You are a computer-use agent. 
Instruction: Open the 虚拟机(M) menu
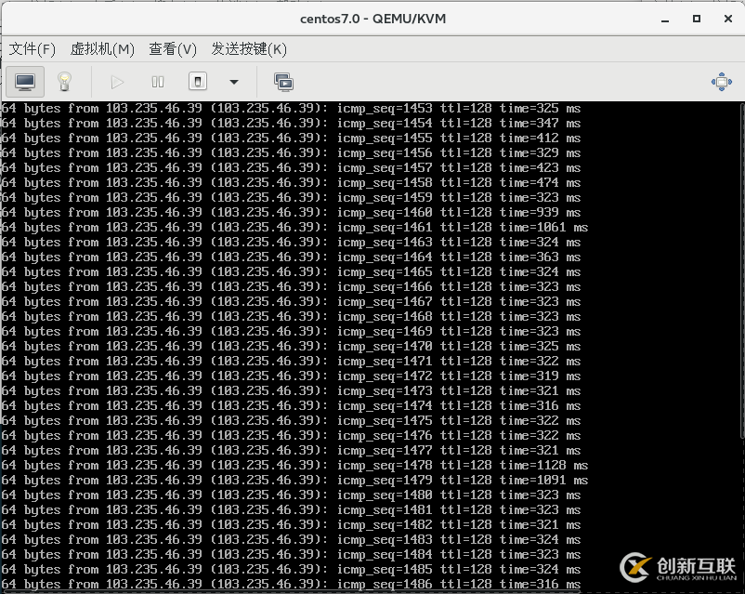point(102,48)
